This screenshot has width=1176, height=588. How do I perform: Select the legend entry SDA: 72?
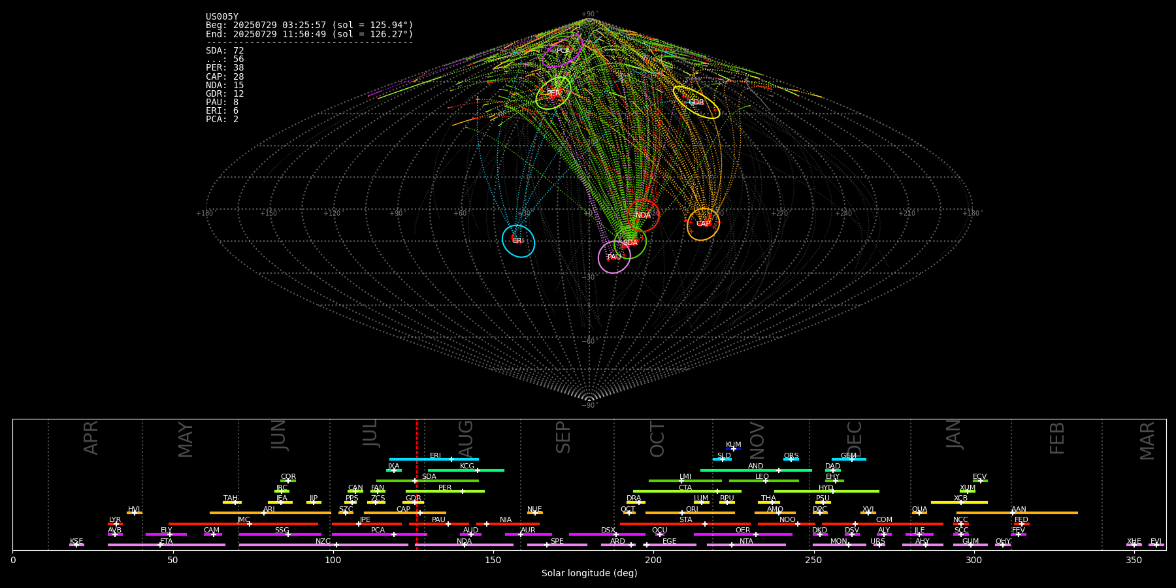tap(225, 51)
